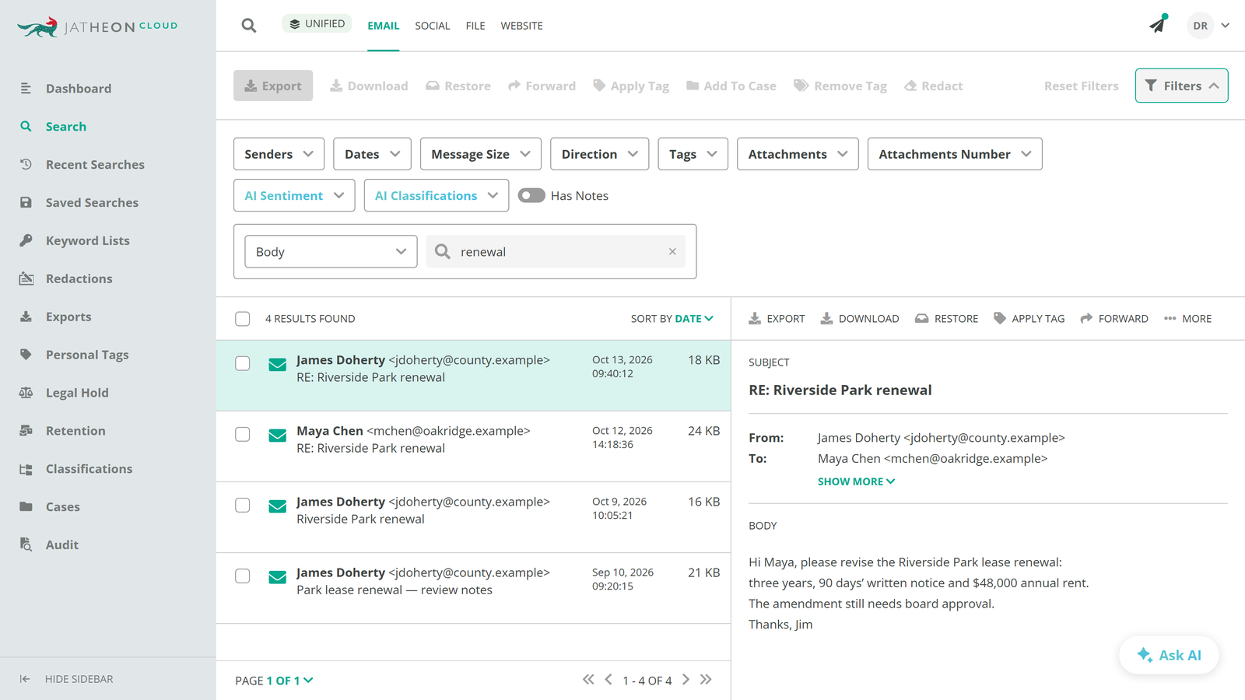Expand SHOW MORE header details
The height and width of the screenshot is (700, 1245).
click(856, 481)
